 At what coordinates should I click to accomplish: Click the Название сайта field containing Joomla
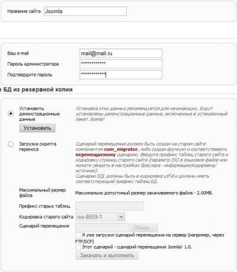coord(85,11)
